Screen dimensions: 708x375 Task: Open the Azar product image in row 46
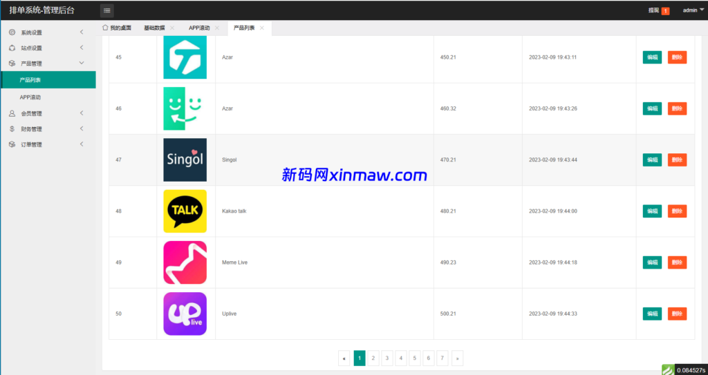[185, 108]
